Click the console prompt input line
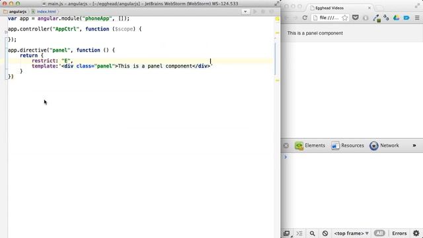The width and height of the screenshot is (423, 238). [352, 157]
